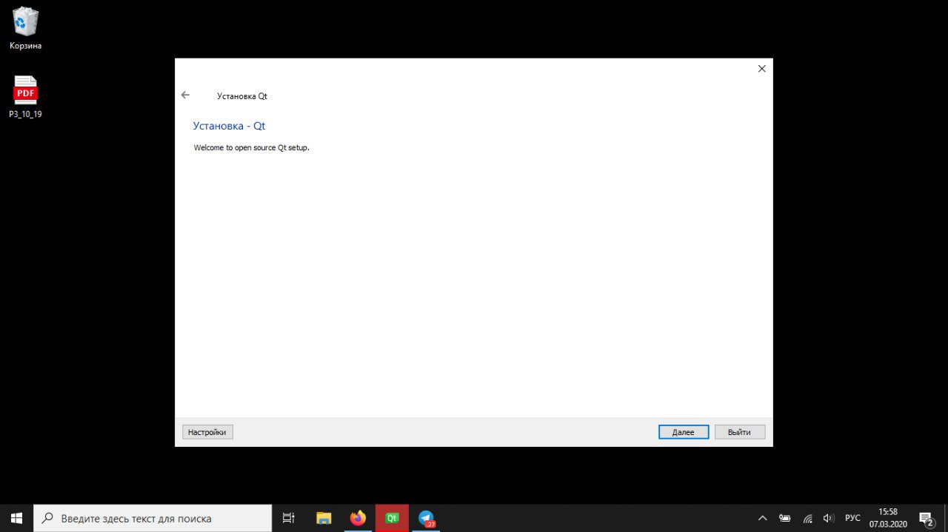Select the P3_10_19 PDF file on desktop
948x532 pixels.
coord(25,97)
